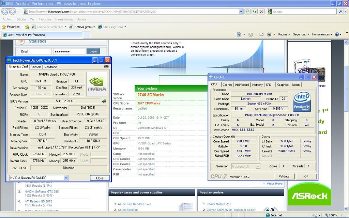
Task: Expand the Seguridad menu dropdown
Action: pos(301,34)
